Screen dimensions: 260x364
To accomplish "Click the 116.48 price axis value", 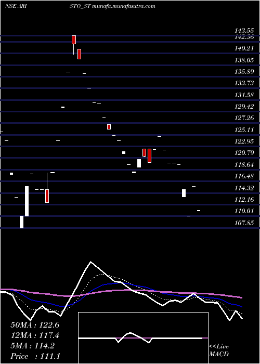I will [244, 176].
